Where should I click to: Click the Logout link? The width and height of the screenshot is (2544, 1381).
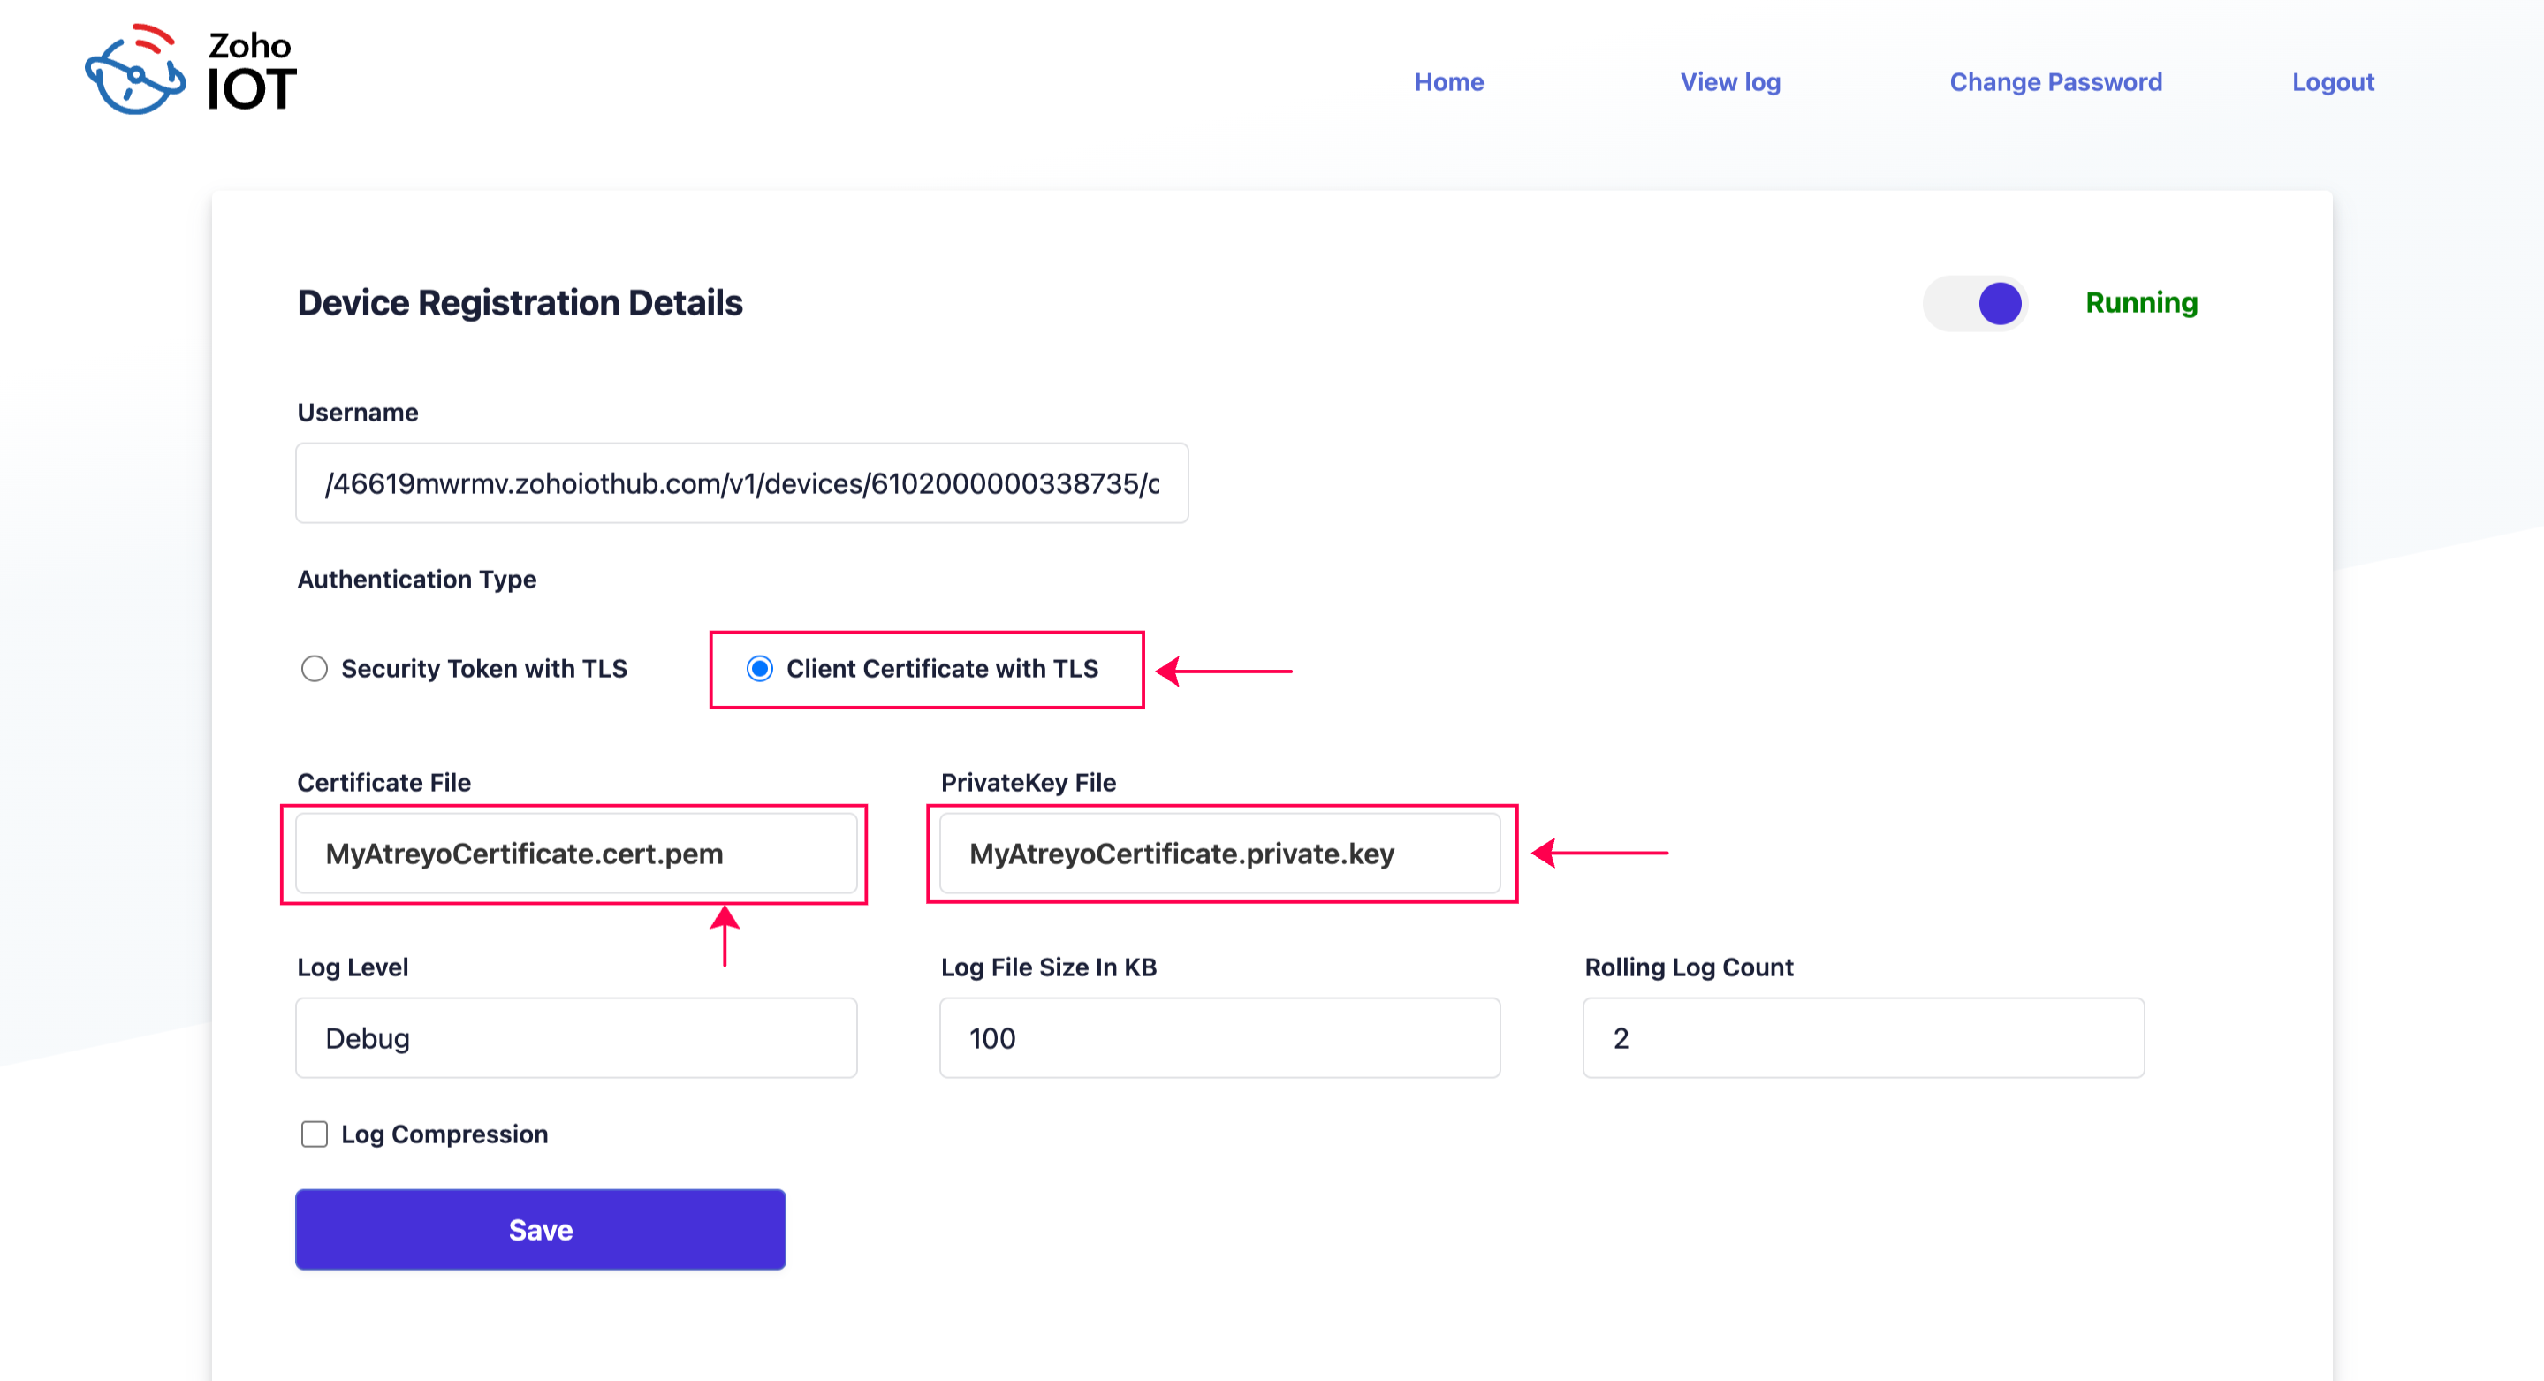tap(2333, 82)
